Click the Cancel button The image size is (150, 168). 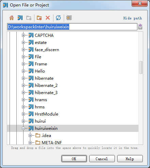point(102,159)
